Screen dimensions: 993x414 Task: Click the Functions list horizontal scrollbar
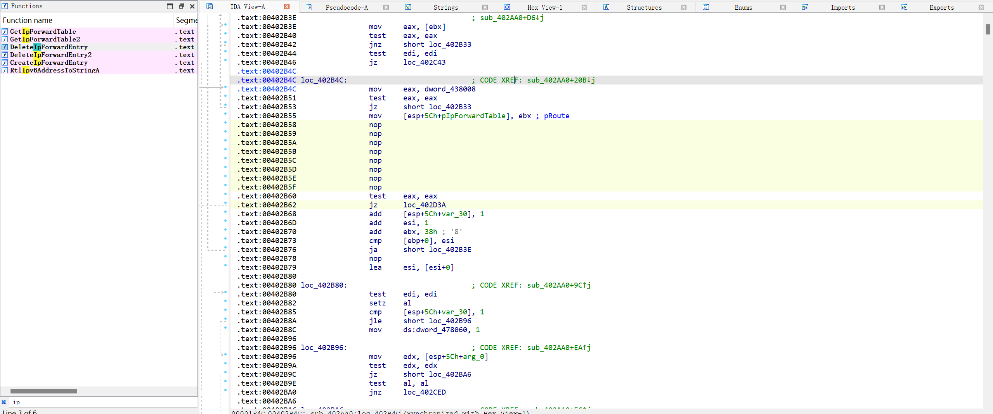coord(44,391)
